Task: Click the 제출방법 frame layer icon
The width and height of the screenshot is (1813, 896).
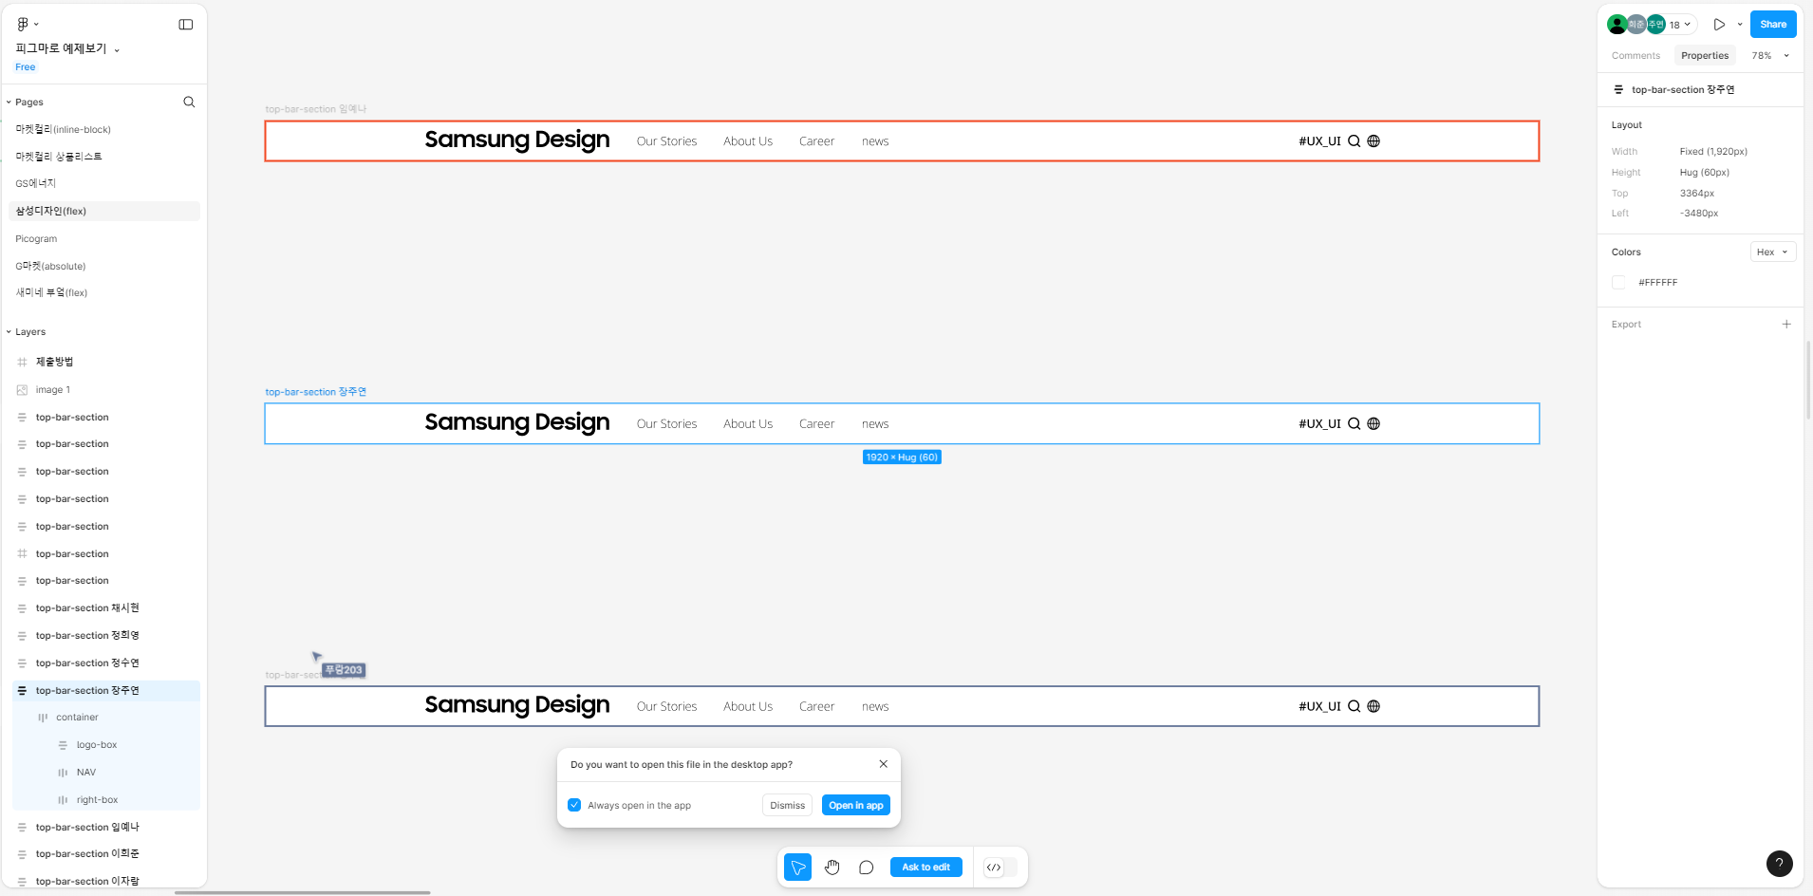Action: [x=22, y=362]
